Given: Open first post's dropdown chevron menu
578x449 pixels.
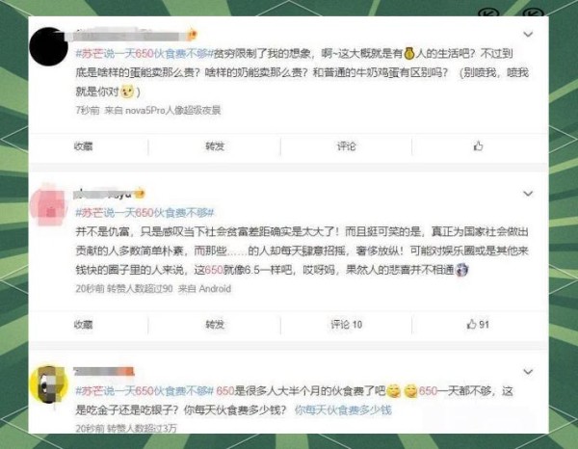Looking at the screenshot, I should click(528, 35).
